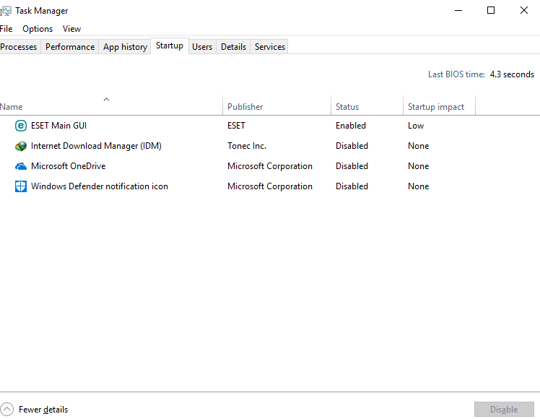Open the Options menu
540x419 pixels.
pos(38,29)
